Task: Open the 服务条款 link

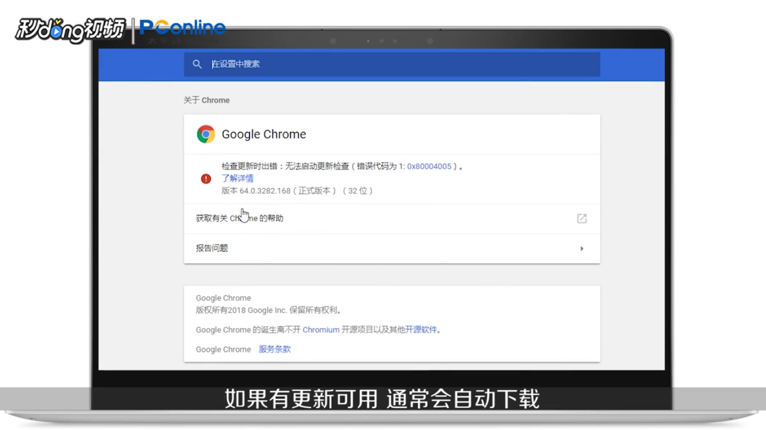Action: 275,350
